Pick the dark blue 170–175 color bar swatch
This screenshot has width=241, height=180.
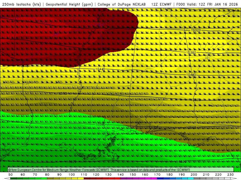pos(160,178)
